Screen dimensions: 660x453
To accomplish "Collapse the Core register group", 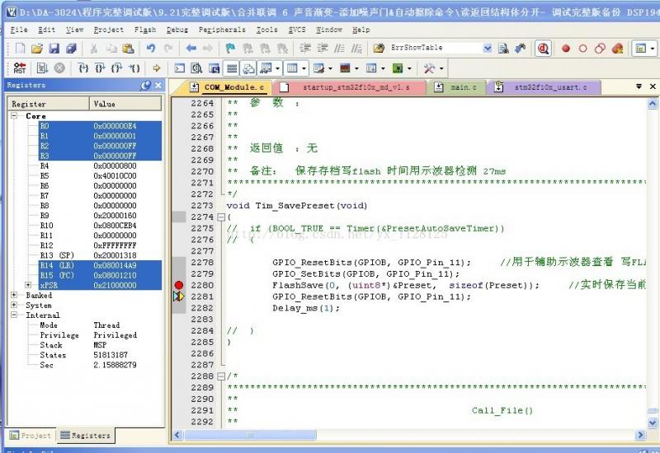I will (14, 115).
